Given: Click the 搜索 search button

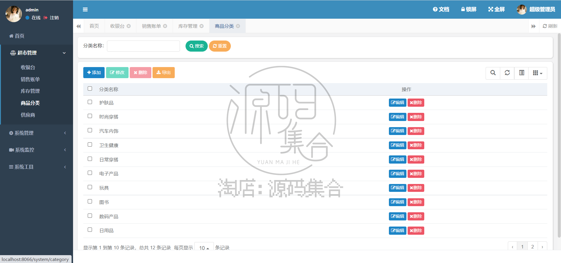Looking at the screenshot, I should click(197, 46).
